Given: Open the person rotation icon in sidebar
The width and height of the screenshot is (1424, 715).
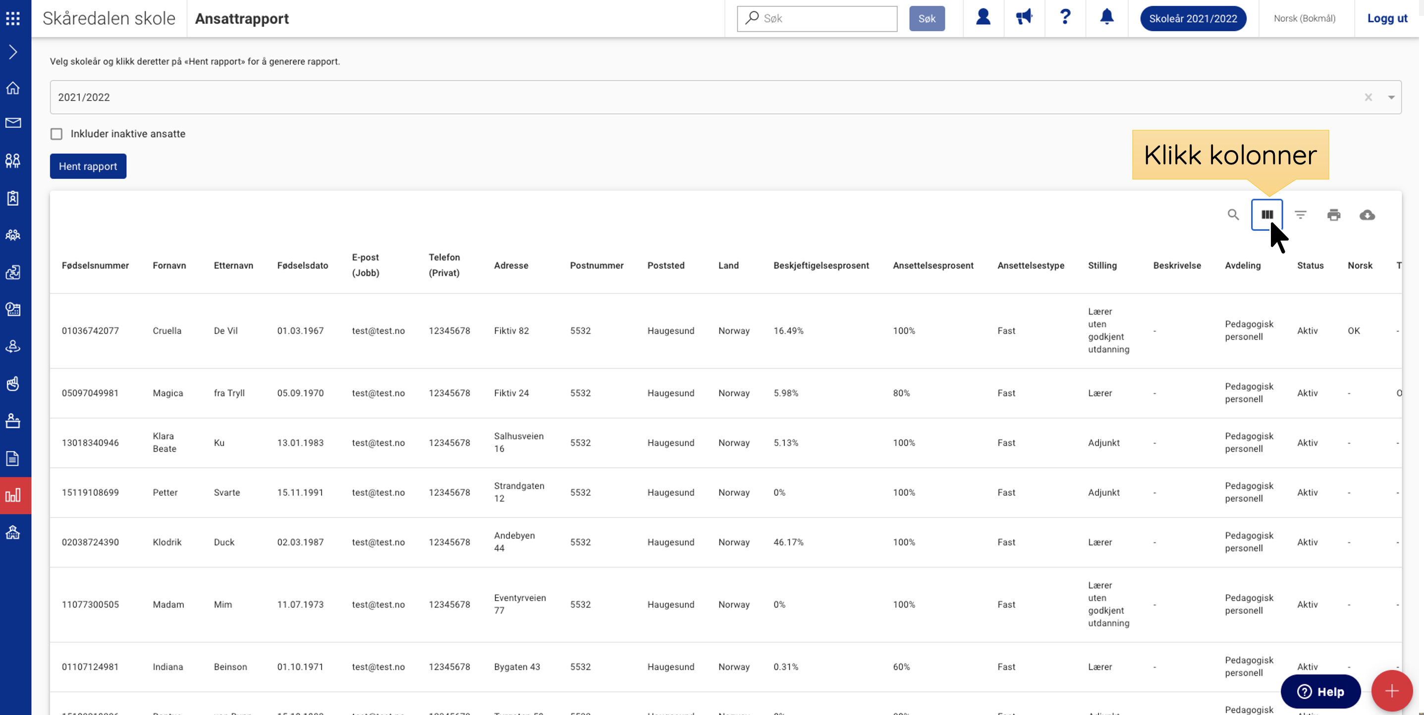Looking at the screenshot, I should pos(13,347).
